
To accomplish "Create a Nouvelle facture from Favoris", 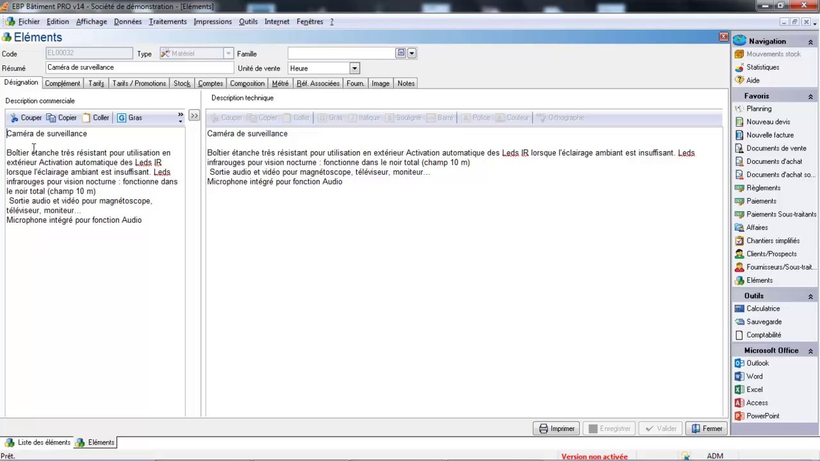I will pos(764,135).
